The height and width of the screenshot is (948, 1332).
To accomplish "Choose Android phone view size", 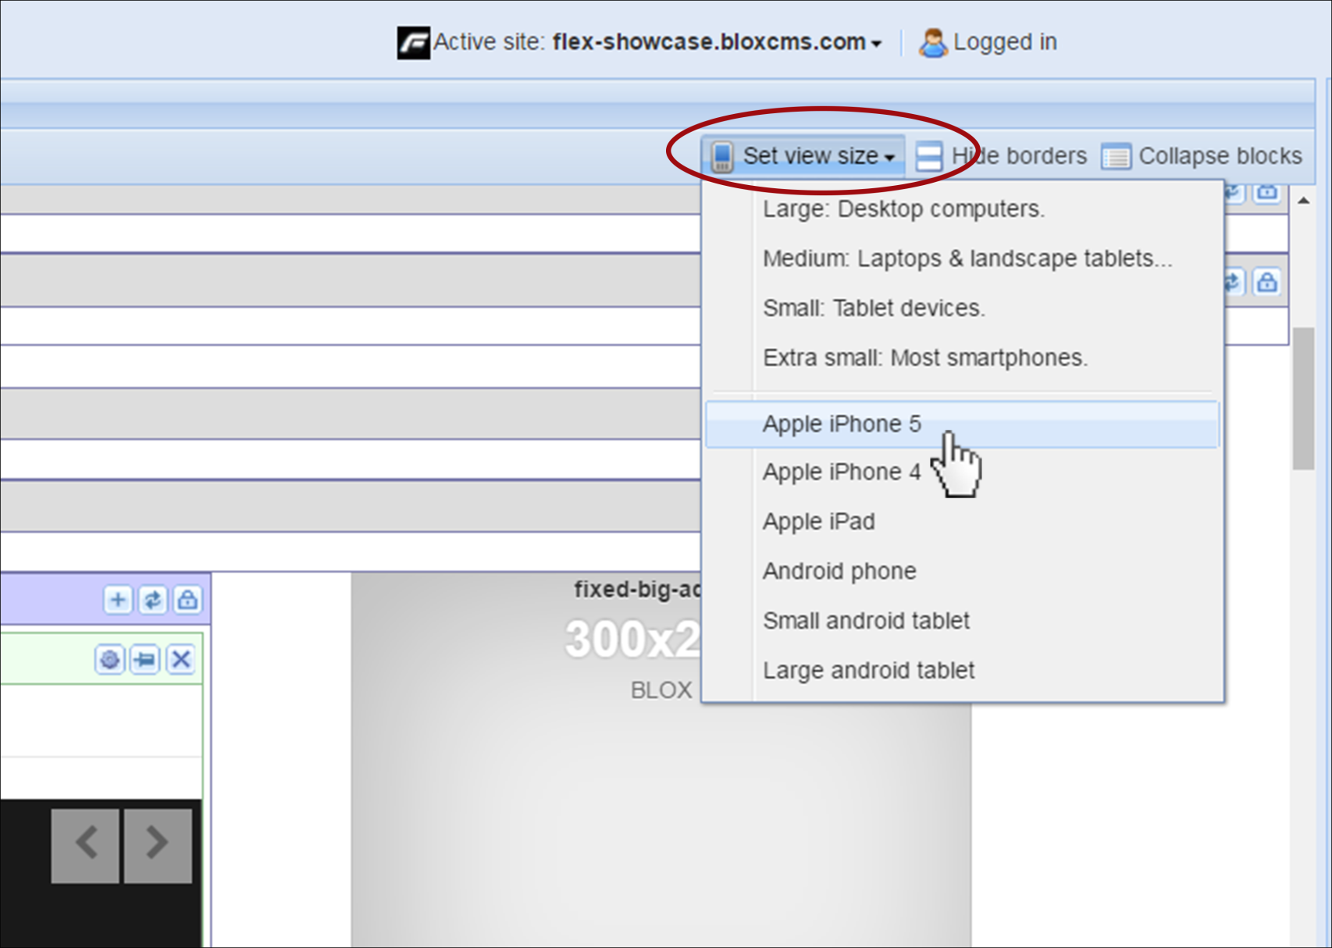I will click(x=963, y=571).
